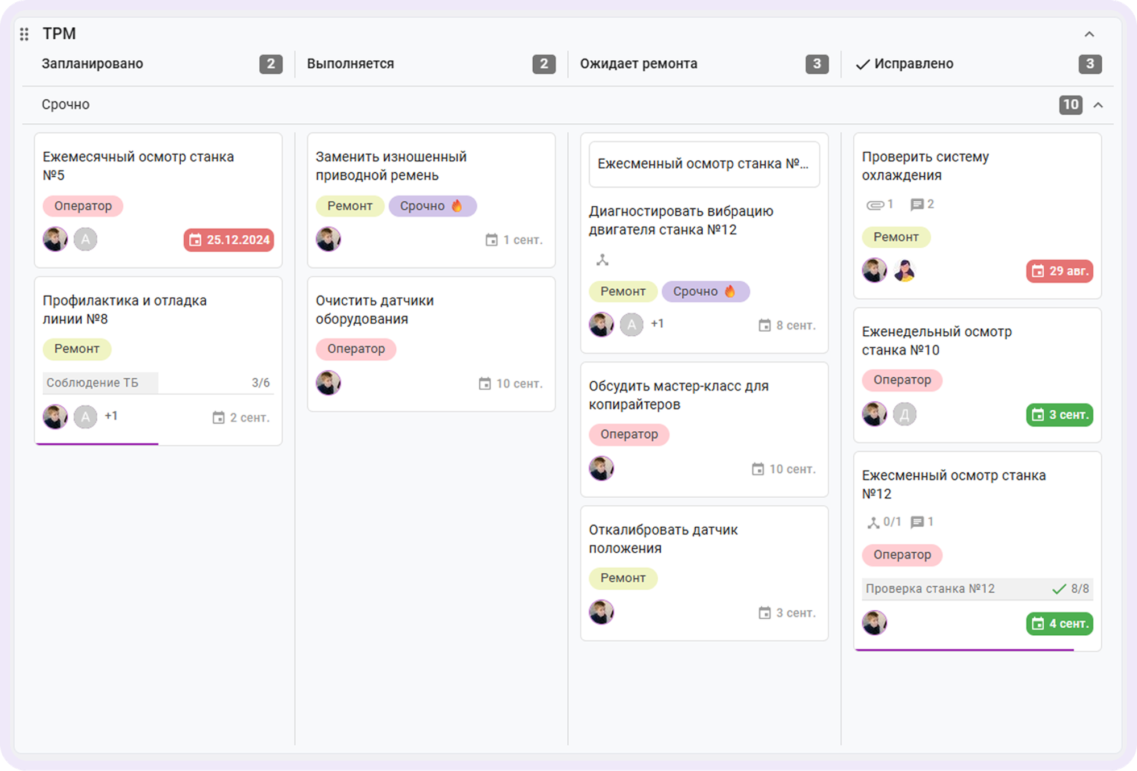Click the subtasks 0/1 icon on станка №12

(873, 522)
